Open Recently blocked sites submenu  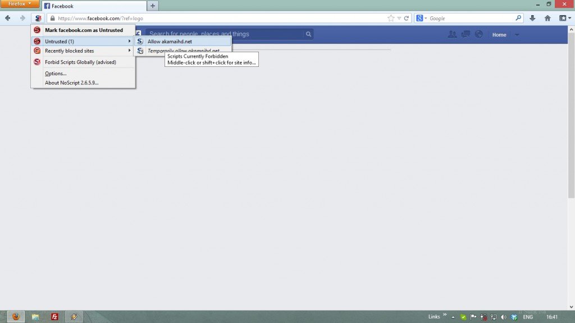point(83,51)
